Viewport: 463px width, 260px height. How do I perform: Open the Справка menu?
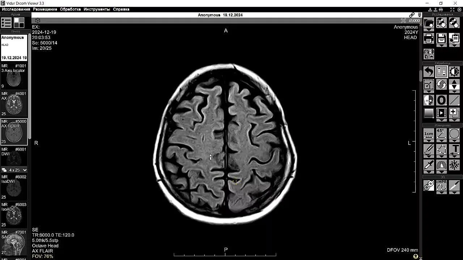point(121,9)
